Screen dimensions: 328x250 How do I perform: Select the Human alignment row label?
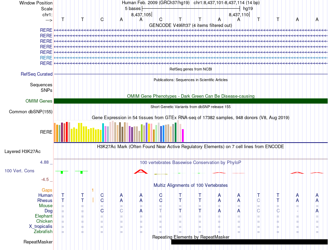(x=45, y=195)
